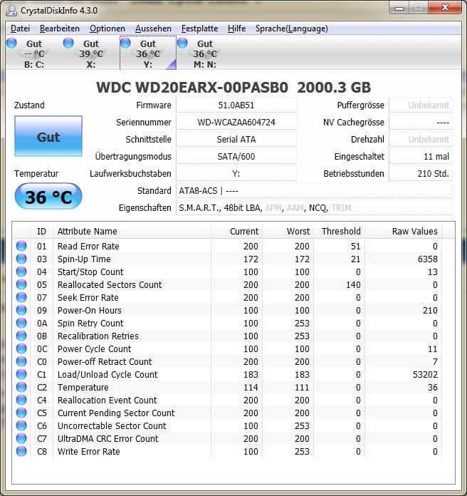Click the Raw Values column header
Screen dimensions: 467x496
pos(404,231)
